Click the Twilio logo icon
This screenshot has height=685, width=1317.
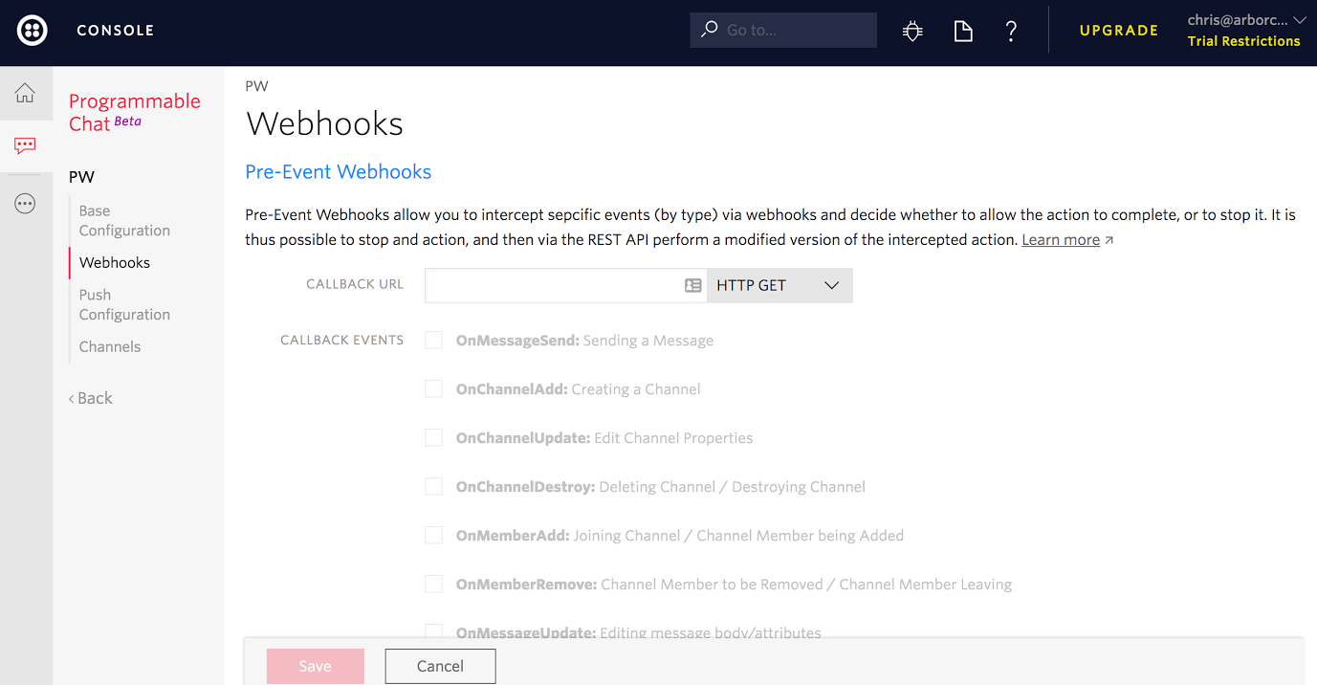pyautogui.click(x=33, y=30)
